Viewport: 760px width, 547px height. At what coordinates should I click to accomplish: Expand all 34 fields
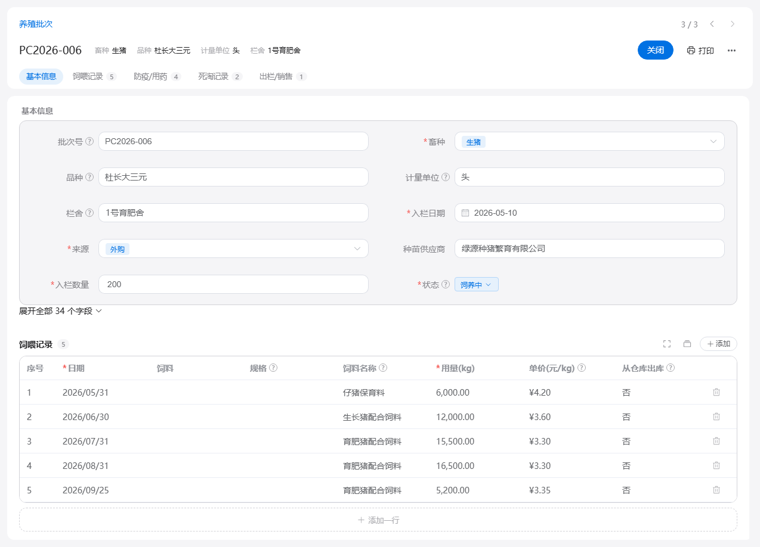click(x=61, y=311)
